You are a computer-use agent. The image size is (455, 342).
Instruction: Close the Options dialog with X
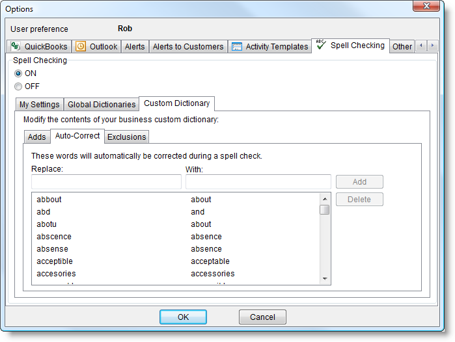pos(427,6)
